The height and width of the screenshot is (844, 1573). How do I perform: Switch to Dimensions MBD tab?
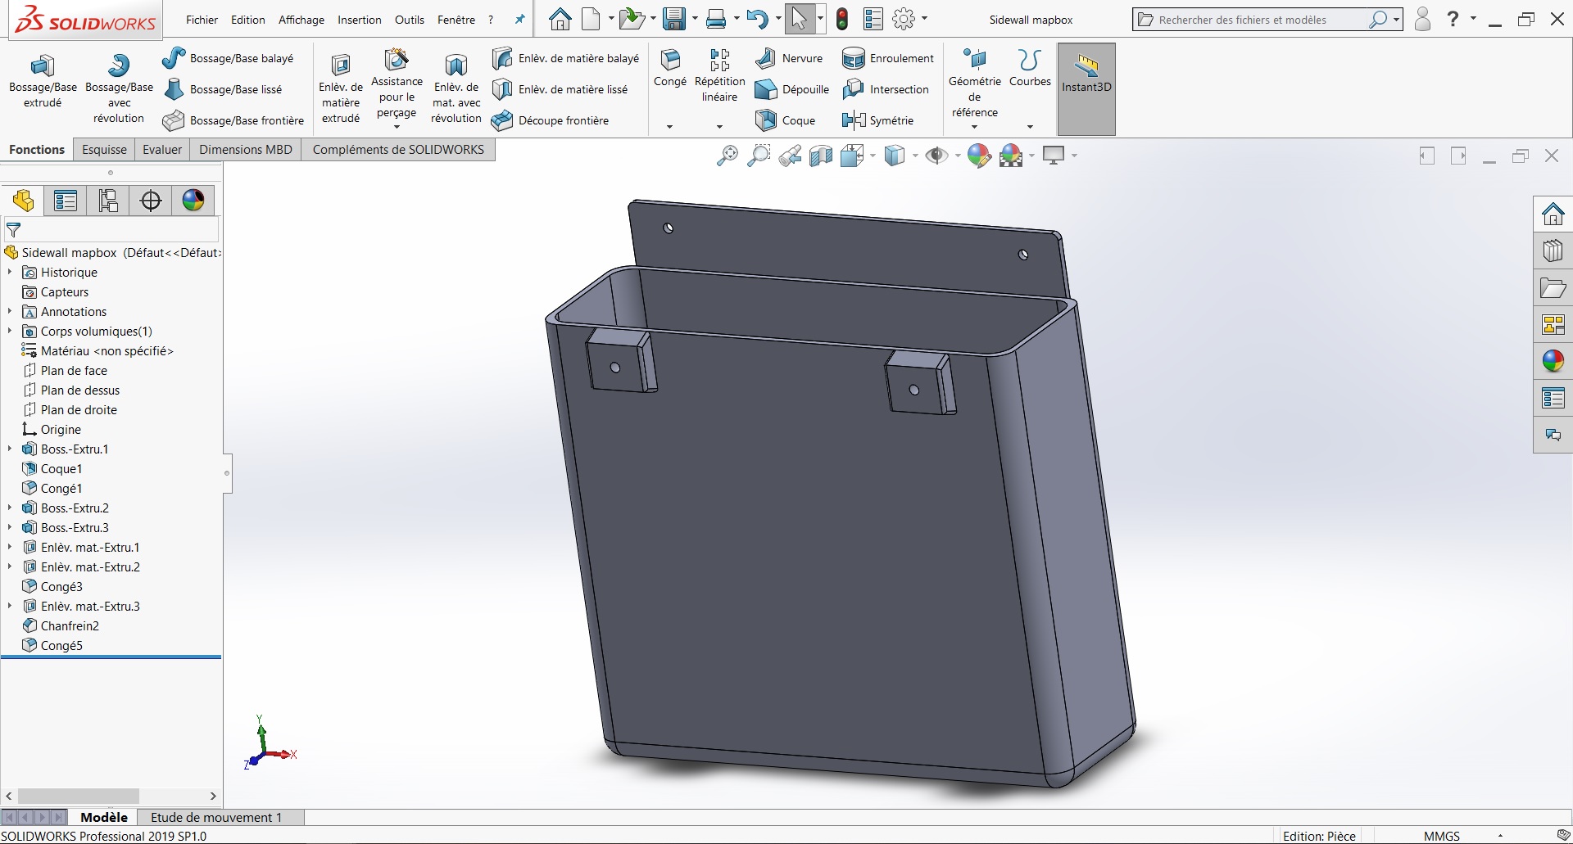246,150
